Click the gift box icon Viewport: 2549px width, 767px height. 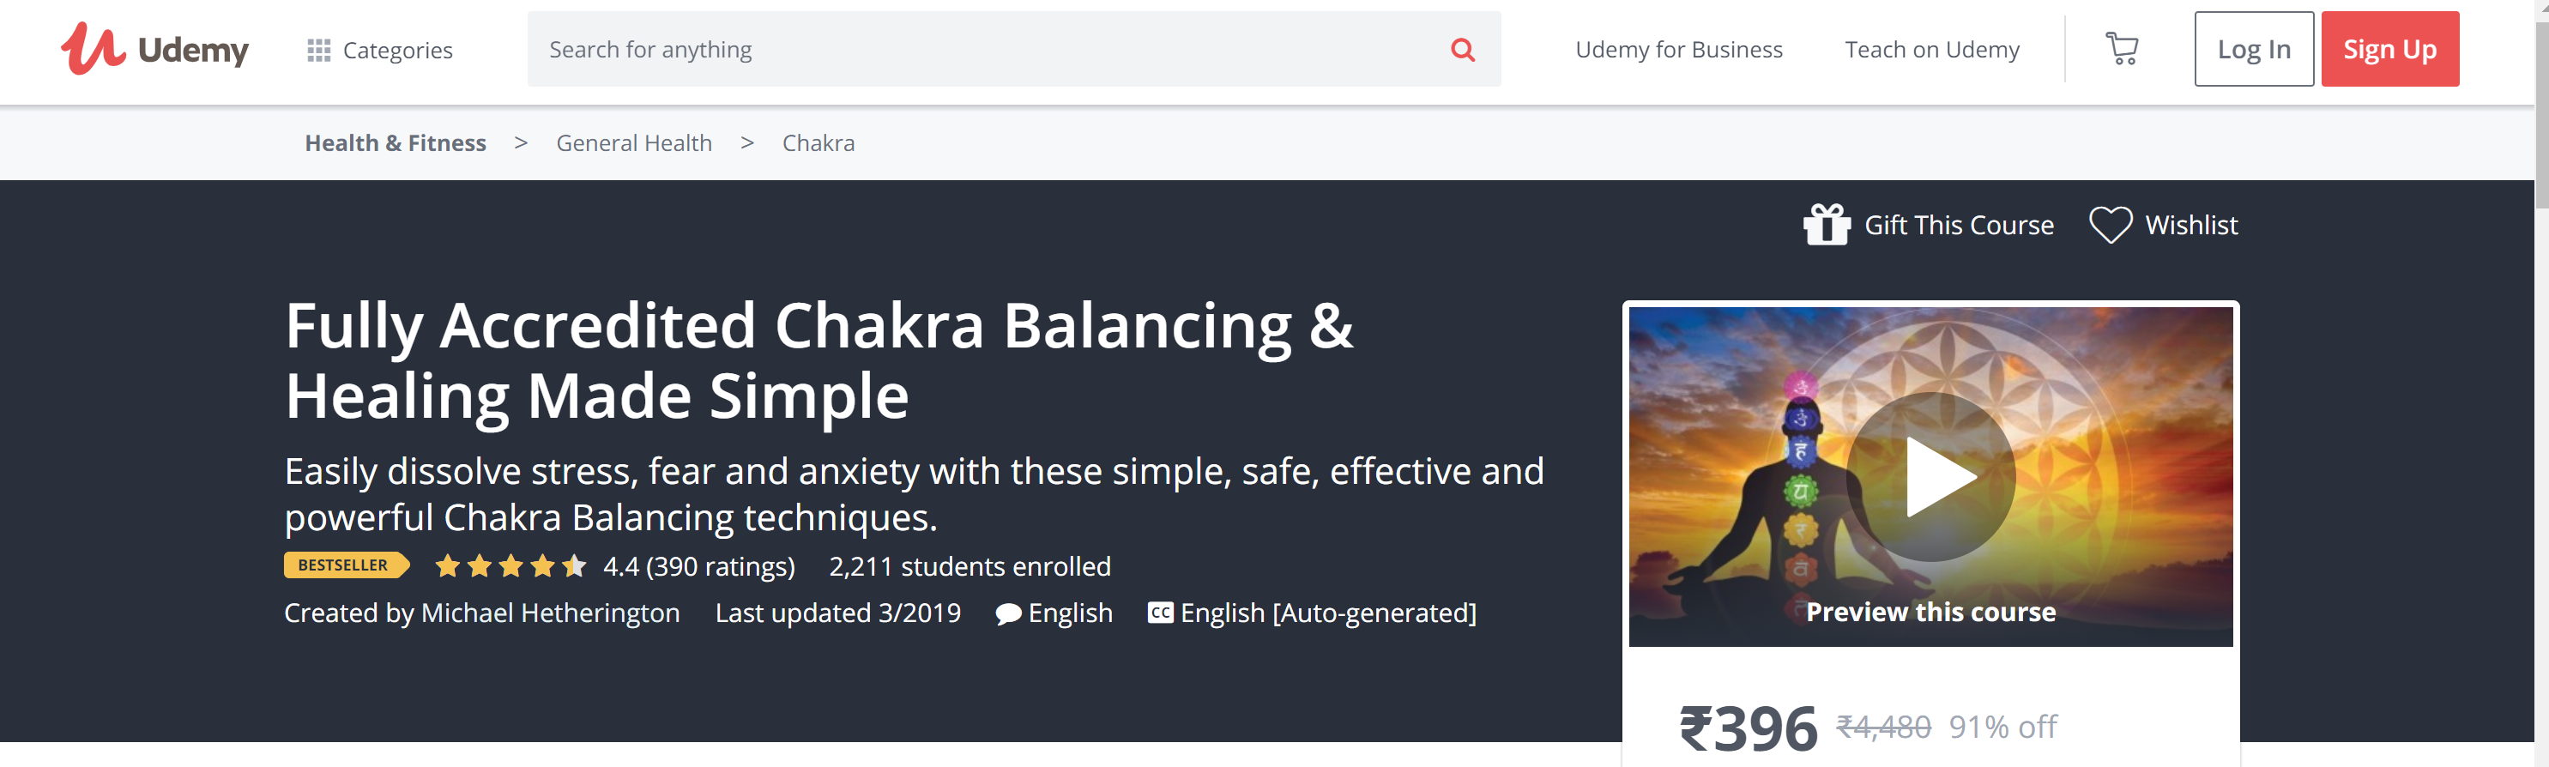(x=1826, y=225)
